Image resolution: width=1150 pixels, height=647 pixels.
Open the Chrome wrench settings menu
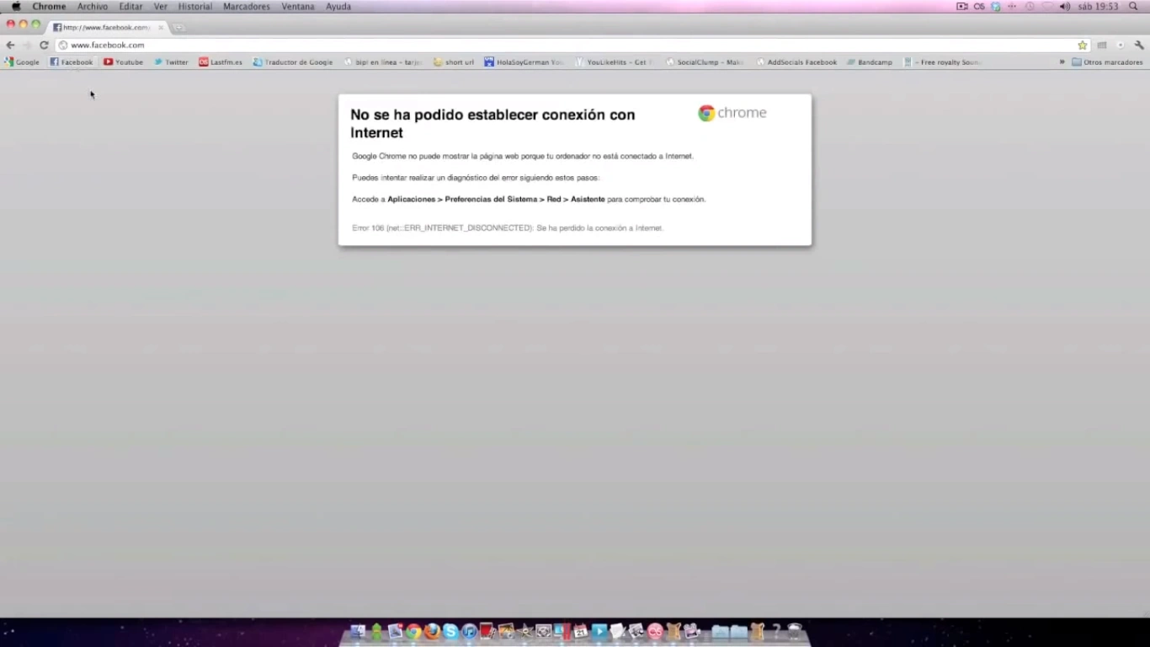(1139, 45)
